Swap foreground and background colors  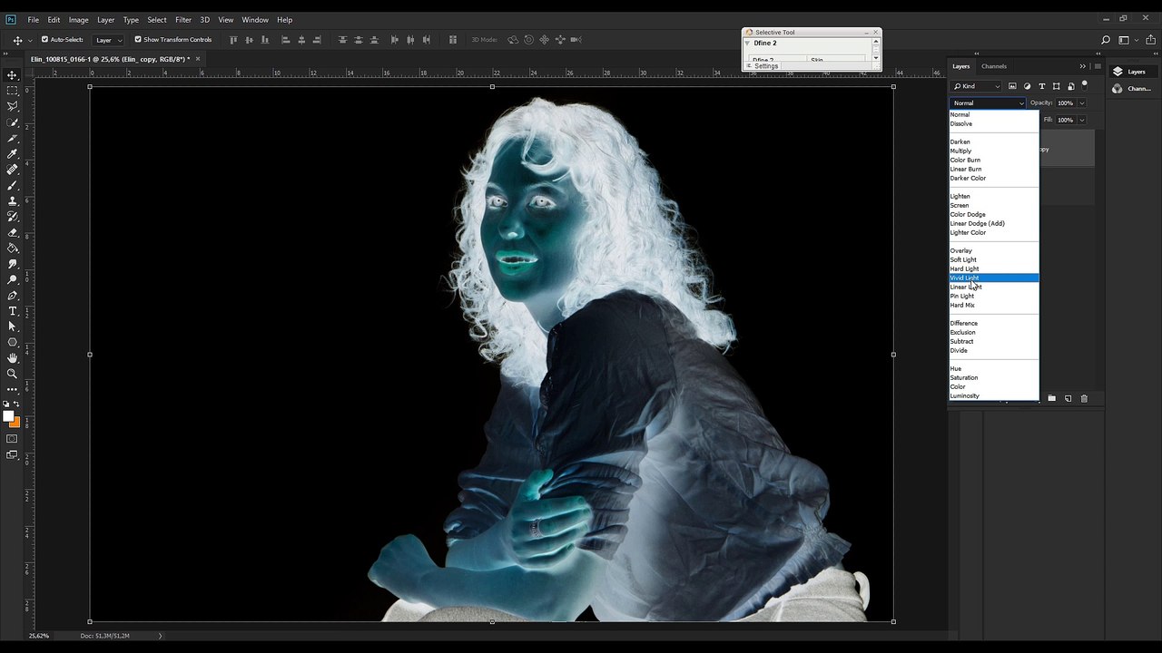(x=17, y=404)
